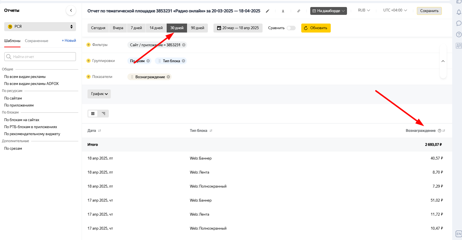Screen dimensions: 462x240
Task: Open help question mark icon in right bar
Action: [459, 34]
